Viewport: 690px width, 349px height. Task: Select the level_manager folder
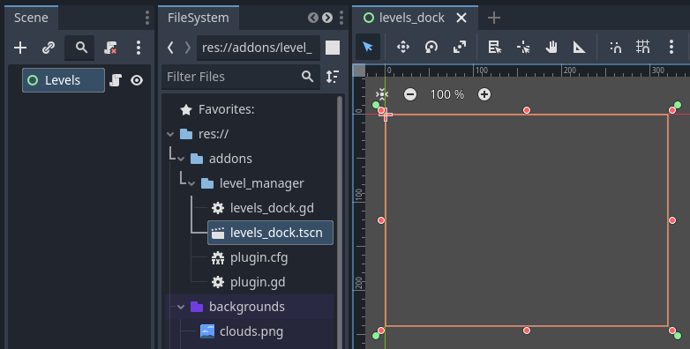[261, 183]
